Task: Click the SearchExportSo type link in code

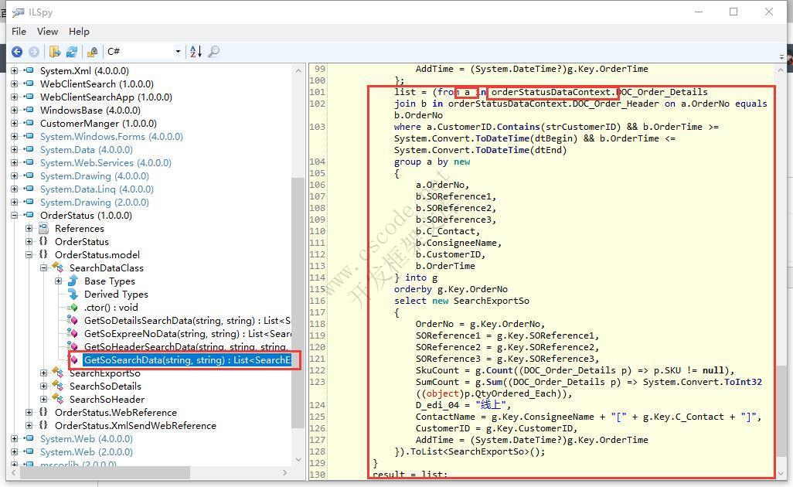Action: (x=491, y=301)
